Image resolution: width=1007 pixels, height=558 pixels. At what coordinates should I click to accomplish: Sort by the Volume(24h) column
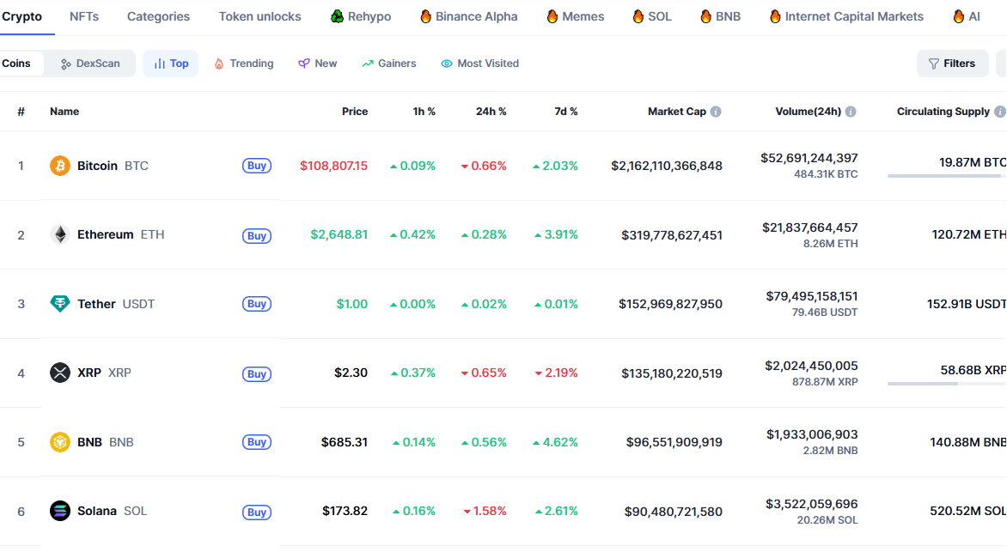pos(808,112)
